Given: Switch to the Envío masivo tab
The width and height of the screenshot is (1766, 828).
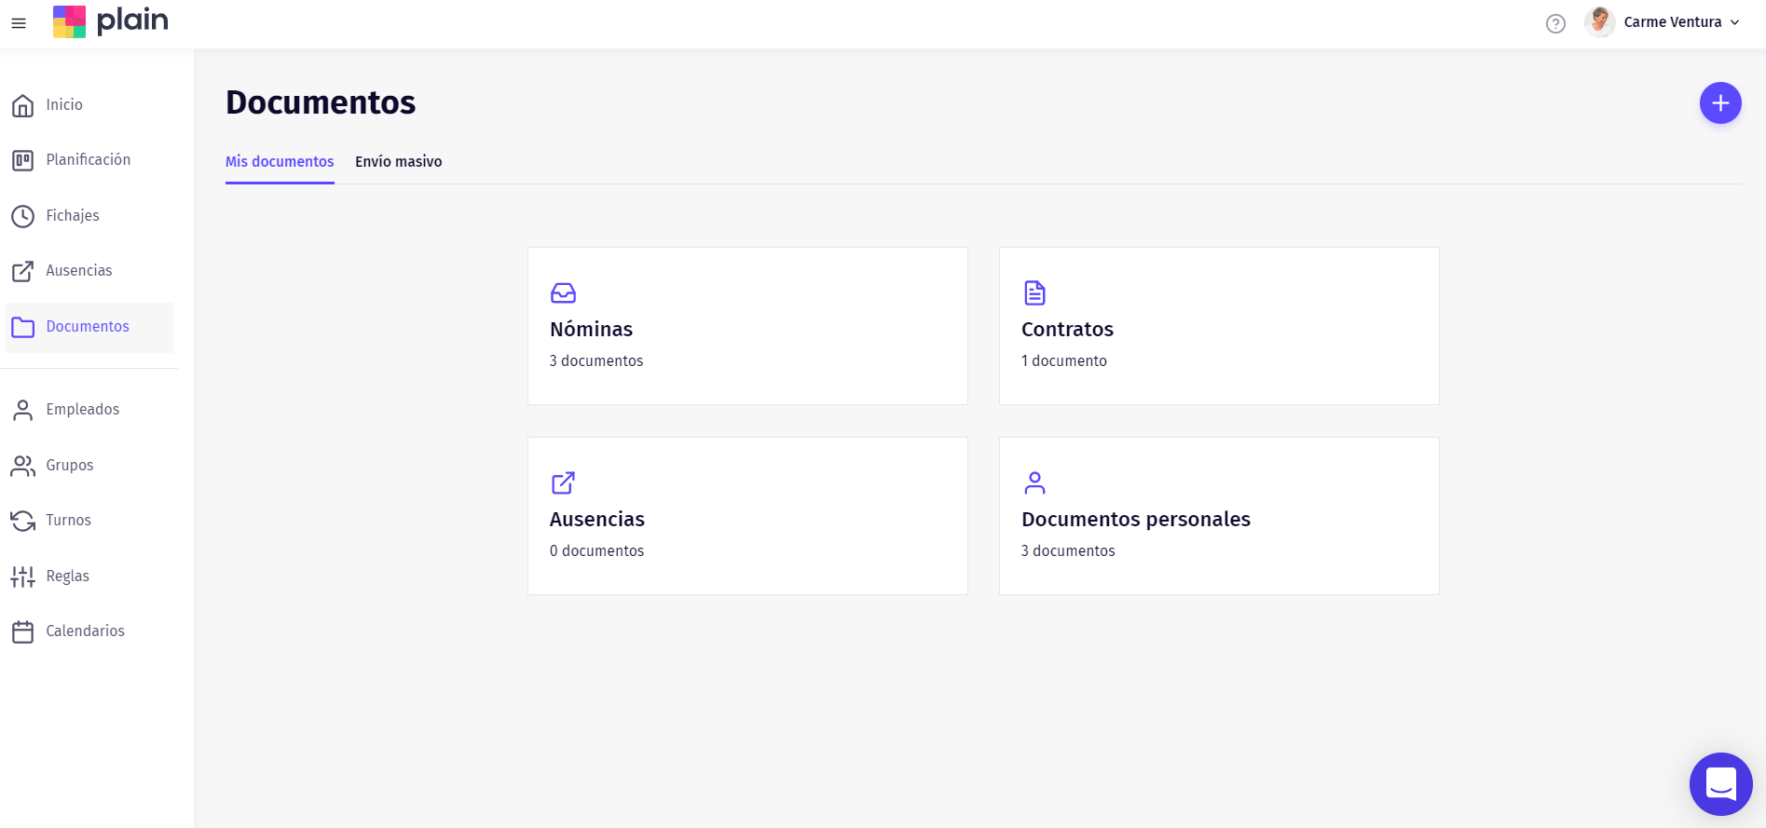Looking at the screenshot, I should tap(398, 162).
